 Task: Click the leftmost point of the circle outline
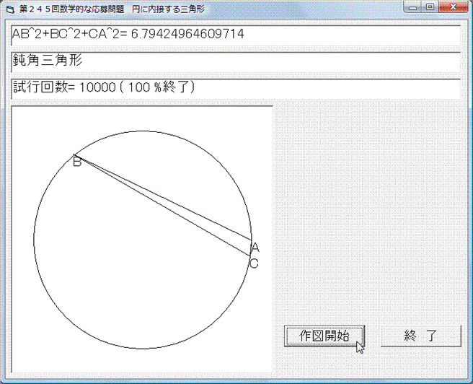(34, 240)
